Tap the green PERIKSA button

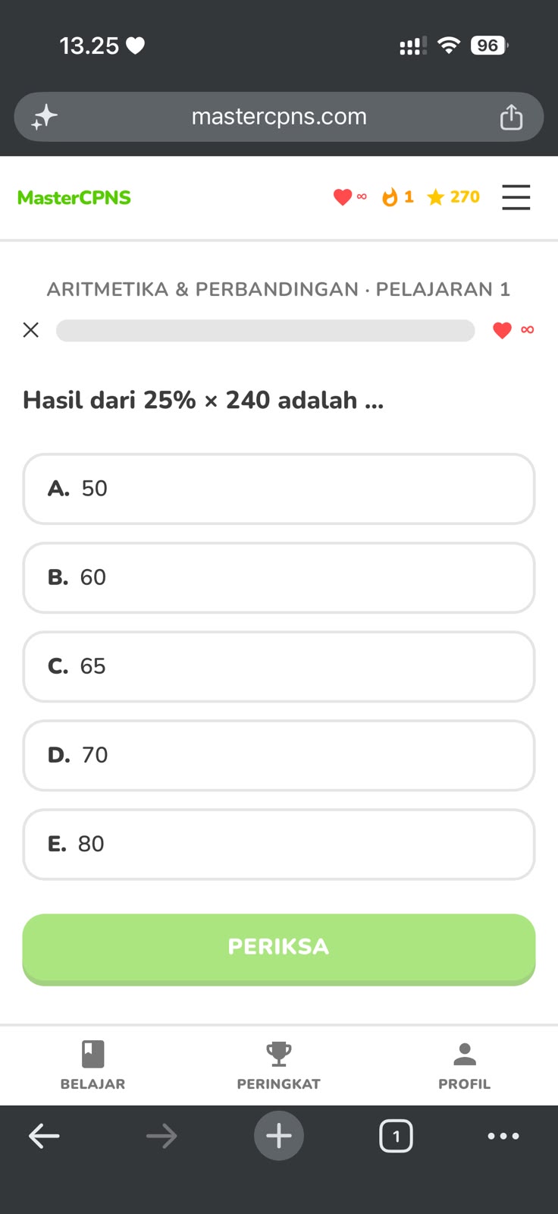coord(279,948)
